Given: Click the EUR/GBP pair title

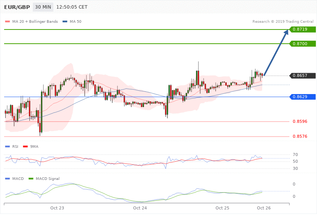Looking at the screenshot, I should [x=17, y=7].
